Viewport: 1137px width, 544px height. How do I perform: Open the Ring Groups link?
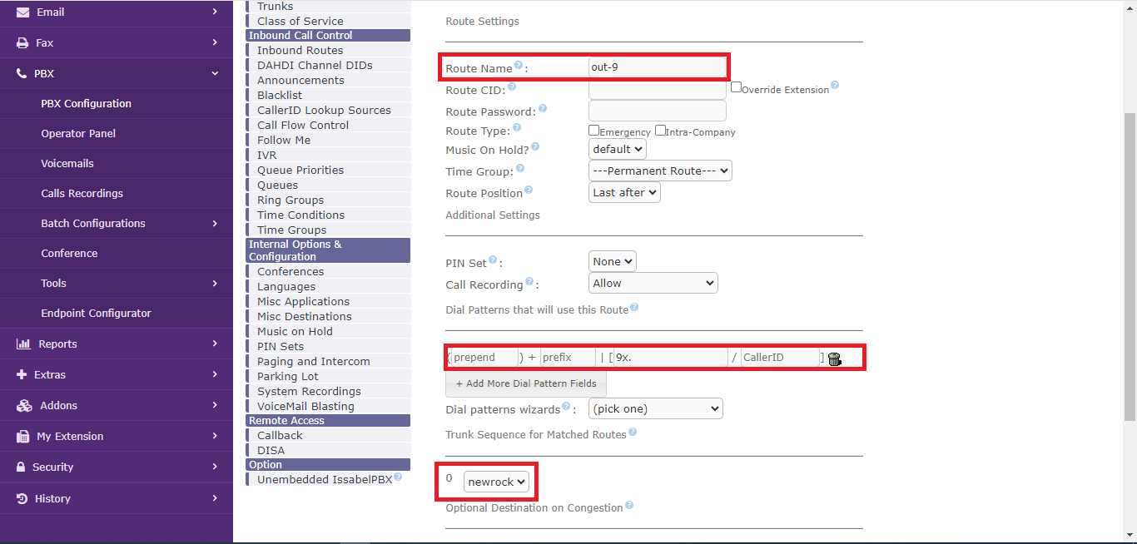(290, 200)
